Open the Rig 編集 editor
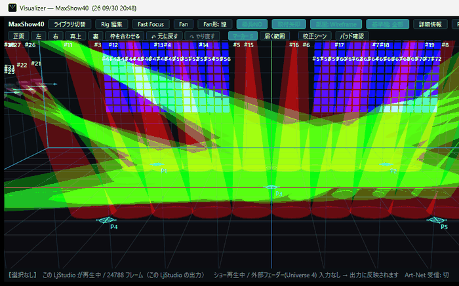The width and height of the screenshot is (459, 286). coord(111,24)
